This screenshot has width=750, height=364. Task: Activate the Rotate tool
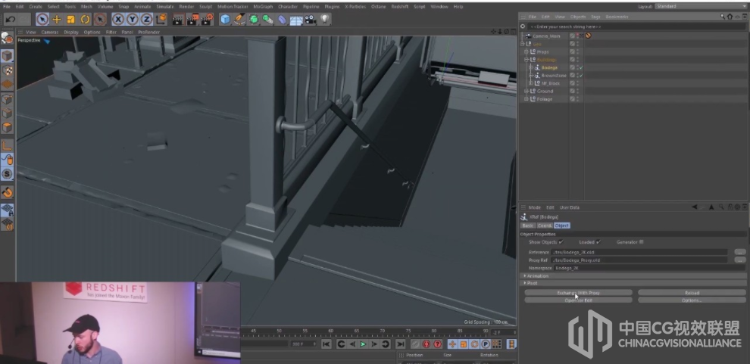[85, 19]
